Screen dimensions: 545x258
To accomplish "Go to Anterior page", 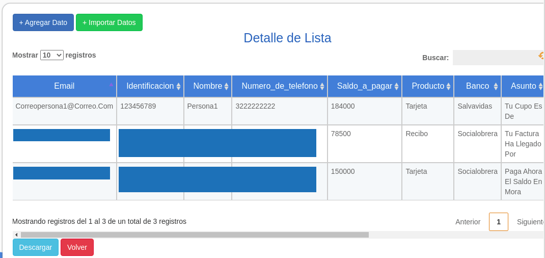I will click(468, 222).
